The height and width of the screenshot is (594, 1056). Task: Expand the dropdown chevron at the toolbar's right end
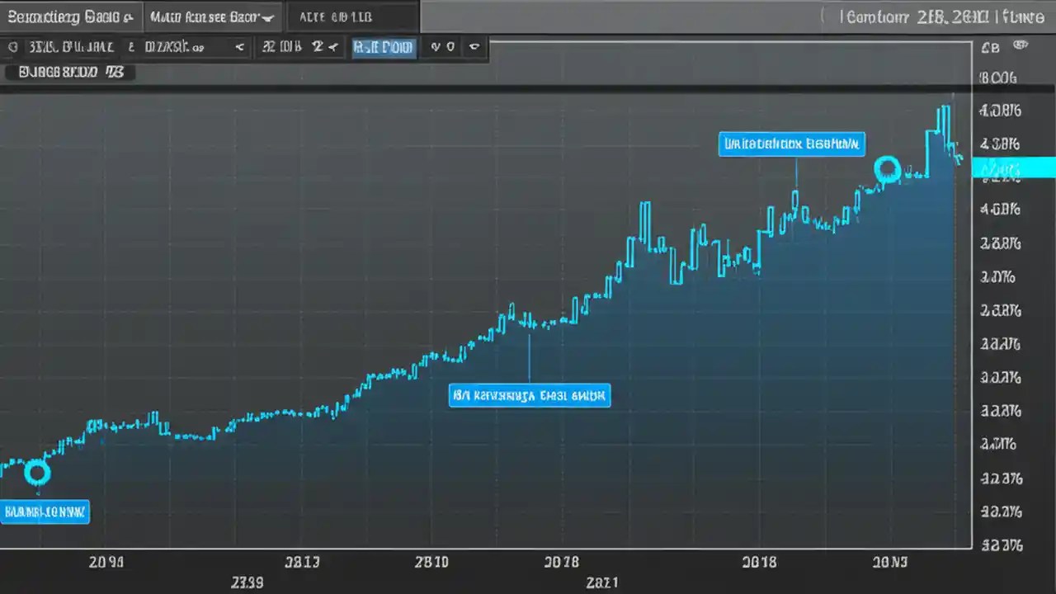[x=474, y=47]
